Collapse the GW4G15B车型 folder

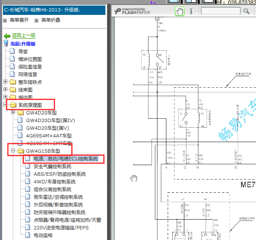tap(13, 150)
